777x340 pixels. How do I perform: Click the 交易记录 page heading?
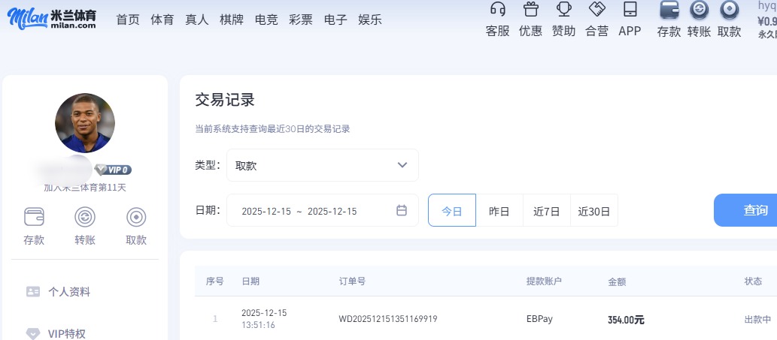pyautogui.click(x=224, y=100)
